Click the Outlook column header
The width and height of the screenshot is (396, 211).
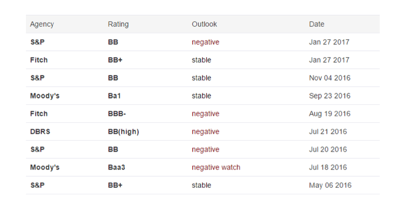click(x=204, y=24)
